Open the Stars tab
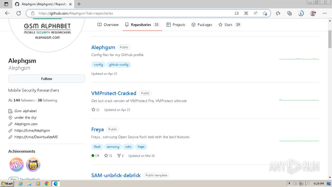332x187 pixels. [230, 25]
